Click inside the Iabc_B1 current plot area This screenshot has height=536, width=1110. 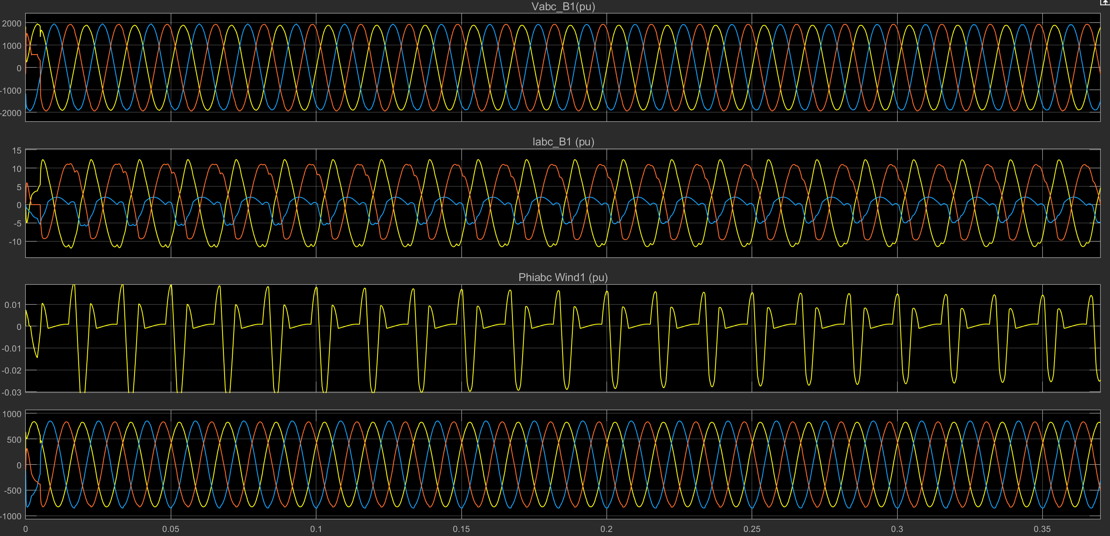pos(563,203)
